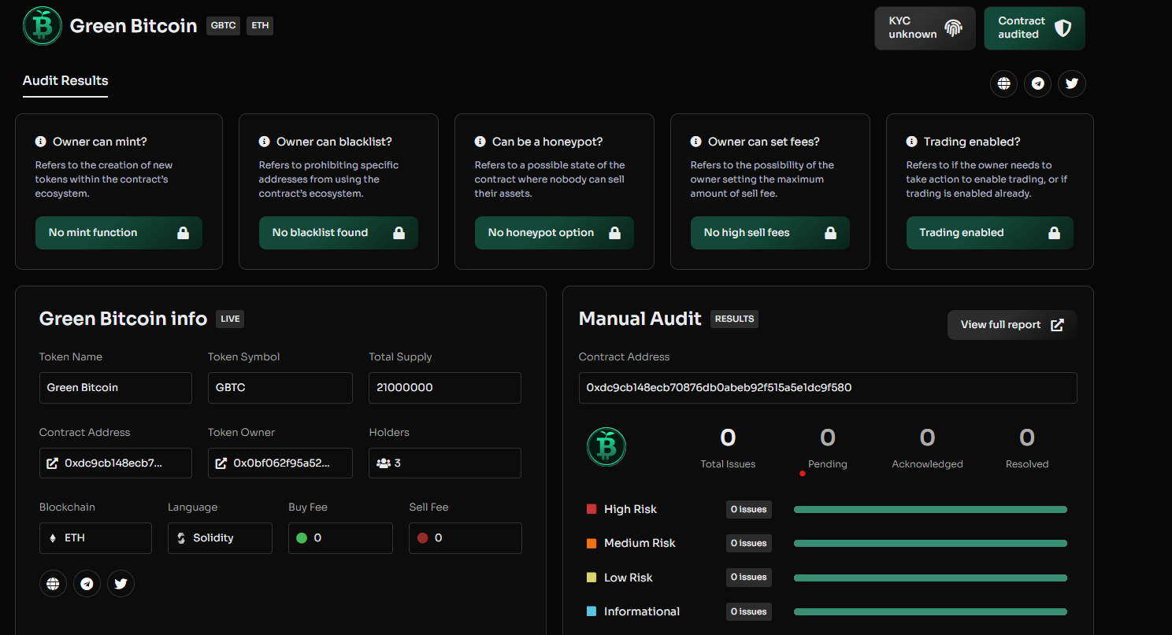Open Twitter icon in token info panel

(121, 584)
